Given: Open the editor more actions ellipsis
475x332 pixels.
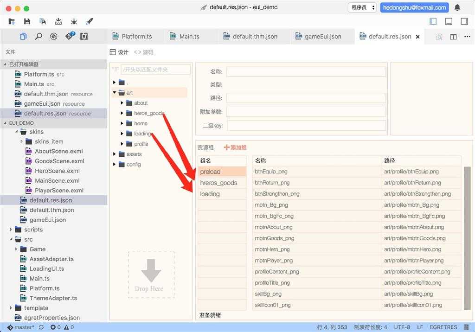Looking at the screenshot, I should tap(467, 37).
